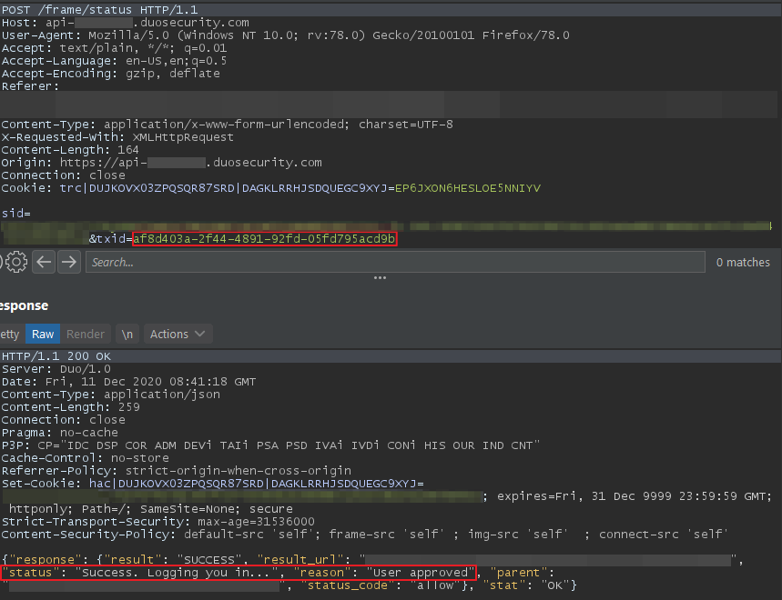
Task: Switch to the Raw response tab
Action: click(x=43, y=335)
